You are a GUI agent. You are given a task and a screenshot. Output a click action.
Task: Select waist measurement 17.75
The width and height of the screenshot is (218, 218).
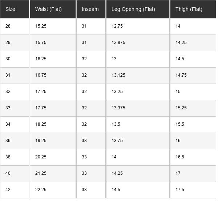tap(41, 108)
